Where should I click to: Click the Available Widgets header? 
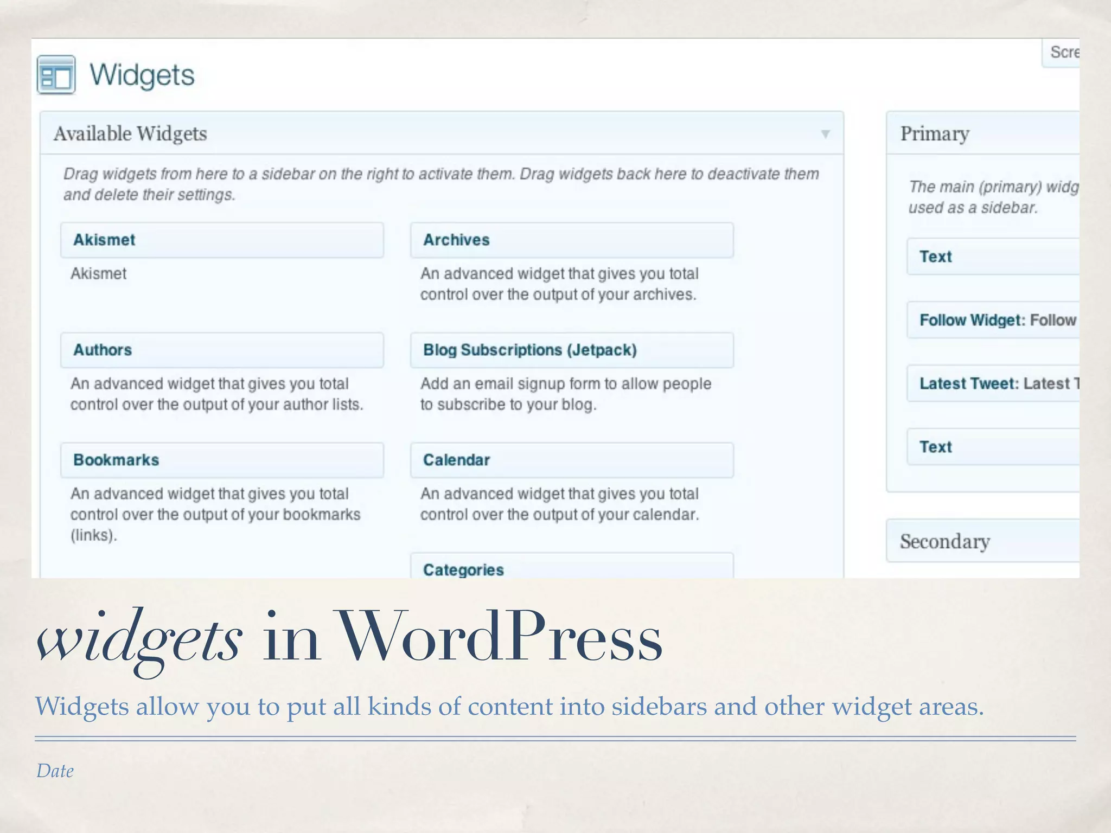pyautogui.click(x=442, y=133)
